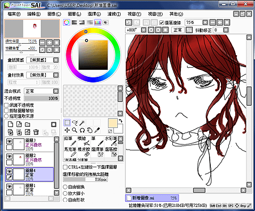Select the move tool
The width and height of the screenshot is (255, 211).
[x=67, y=130]
